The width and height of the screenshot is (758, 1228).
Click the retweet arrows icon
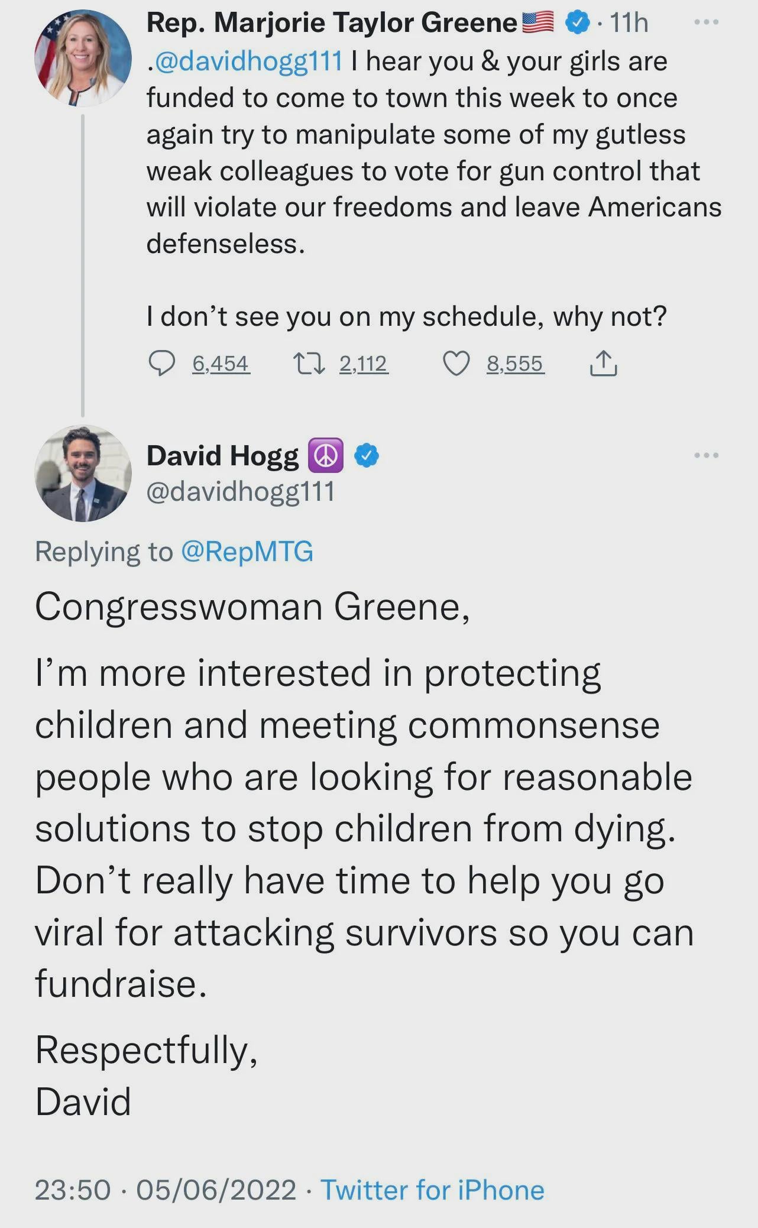(309, 363)
